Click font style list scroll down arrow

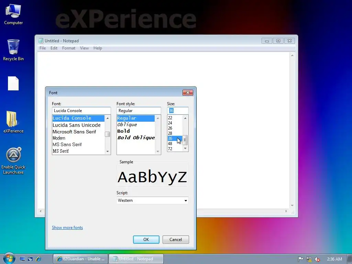pyautogui.click(x=158, y=152)
